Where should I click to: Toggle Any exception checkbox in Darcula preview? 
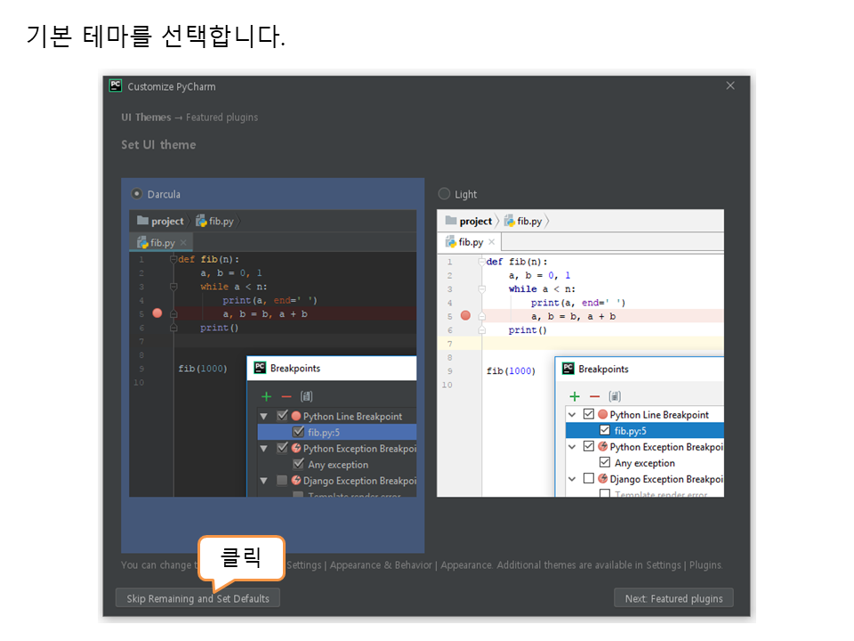(299, 465)
